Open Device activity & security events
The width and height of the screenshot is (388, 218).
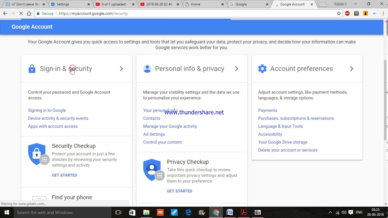pos(58,118)
